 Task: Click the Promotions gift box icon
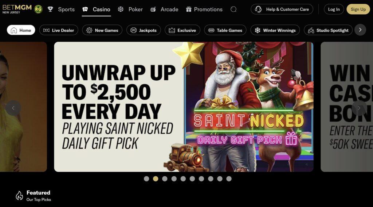[x=189, y=9]
